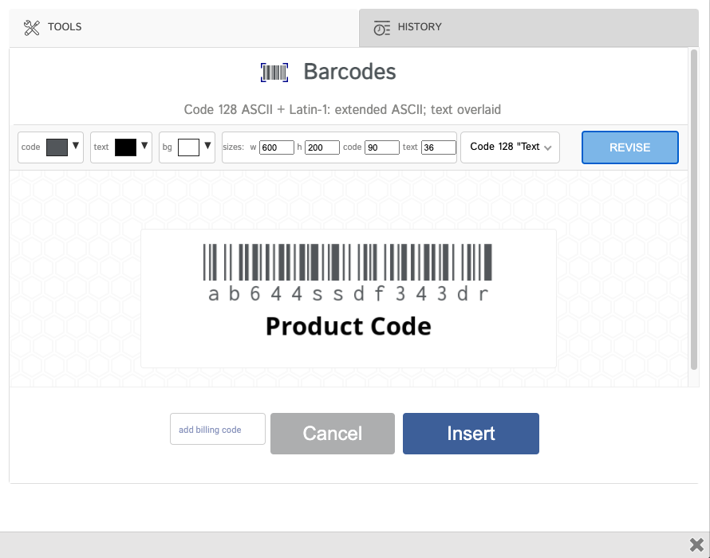Click the vertical scrollbar of the barcode panel
The height and width of the screenshot is (558, 710).
(x=694, y=210)
